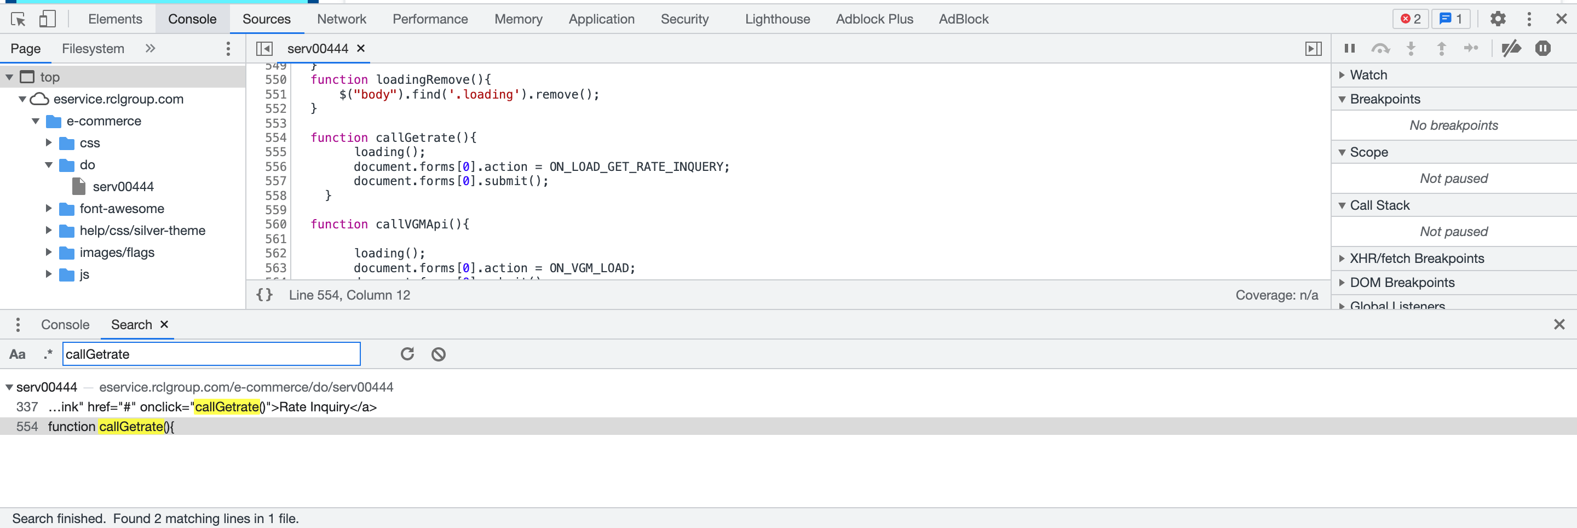Enable regular expression search mode
Viewport: 1577px width, 528px height.
point(47,354)
